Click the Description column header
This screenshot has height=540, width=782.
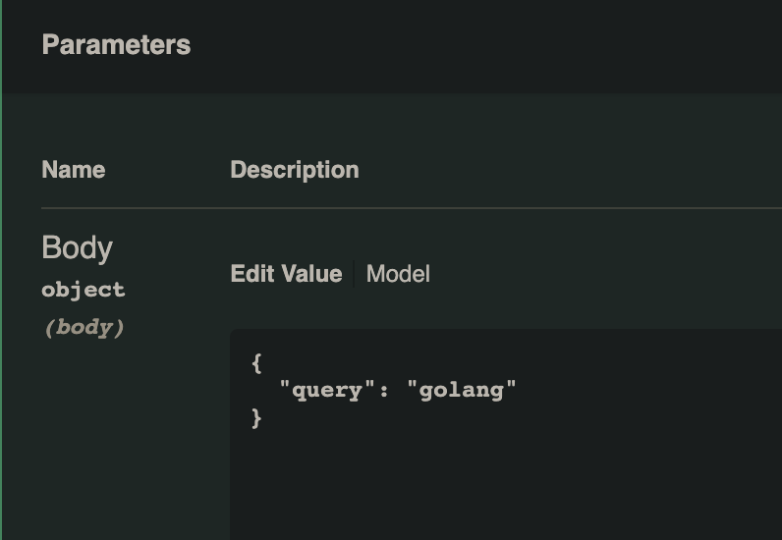pos(294,170)
